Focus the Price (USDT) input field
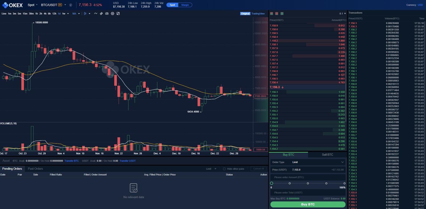This screenshot has height=209, width=426. (308, 170)
